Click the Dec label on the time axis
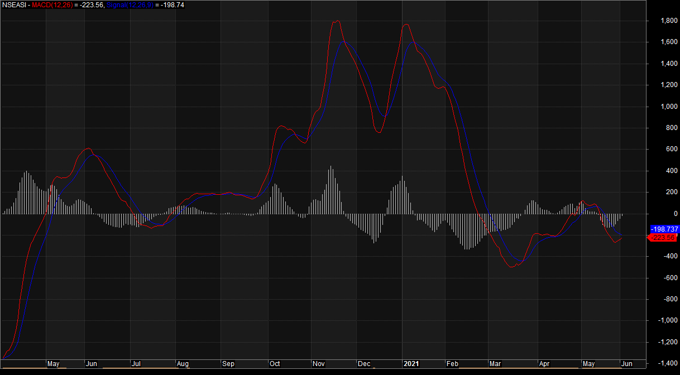The image size is (680, 375). coord(364,364)
